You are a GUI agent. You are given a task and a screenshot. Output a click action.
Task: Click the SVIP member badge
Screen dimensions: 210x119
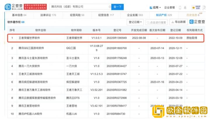196,7
